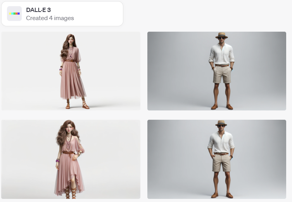The width and height of the screenshot is (292, 202).
Task: Open image of woman with hand on hip
Action: [x=71, y=159]
